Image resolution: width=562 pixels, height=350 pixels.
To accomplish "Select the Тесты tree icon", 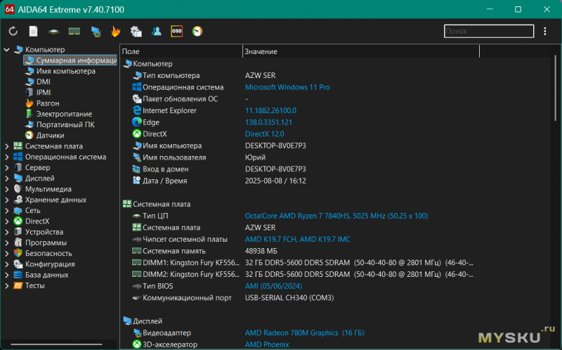I will tap(18, 286).
